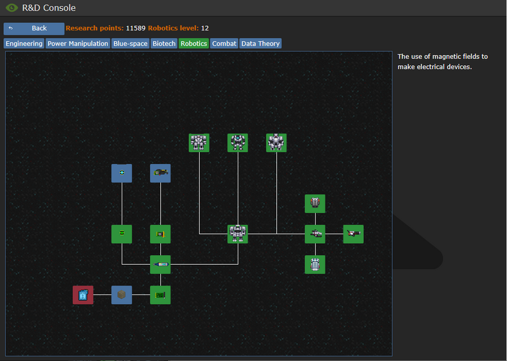Image resolution: width=507 pixels, height=361 pixels.
Task: Open the Combat research tab
Action: point(224,44)
